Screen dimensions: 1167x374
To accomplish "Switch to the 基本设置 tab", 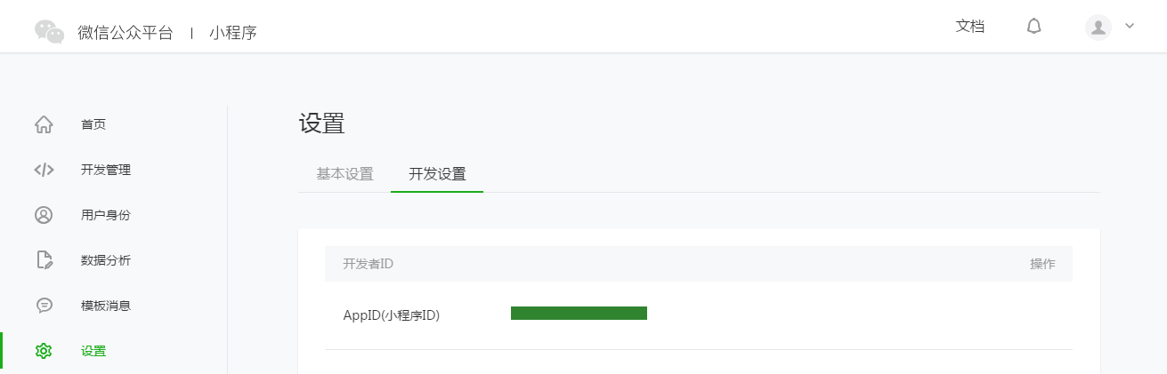I will pyautogui.click(x=344, y=174).
